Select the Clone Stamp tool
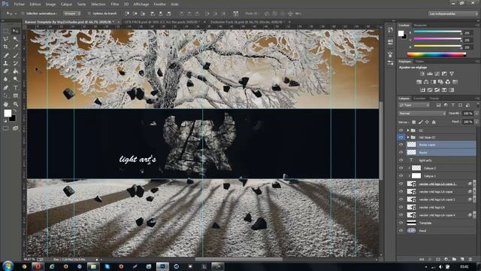Screen dimensions: 481x271 pos(6,63)
